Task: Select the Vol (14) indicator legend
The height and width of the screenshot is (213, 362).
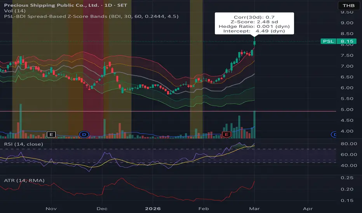Action: point(15,11)
